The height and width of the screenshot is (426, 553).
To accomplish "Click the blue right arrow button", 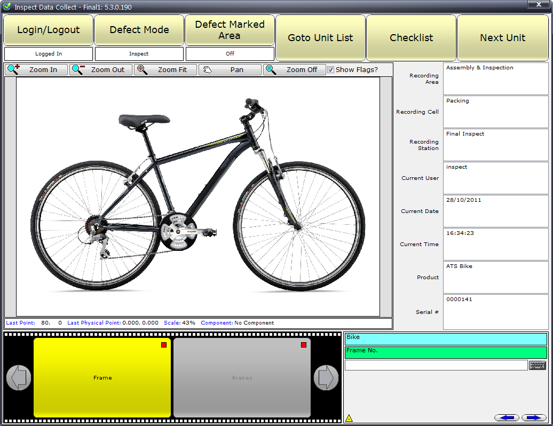I will pyautogui.click(x=534, y=417).
